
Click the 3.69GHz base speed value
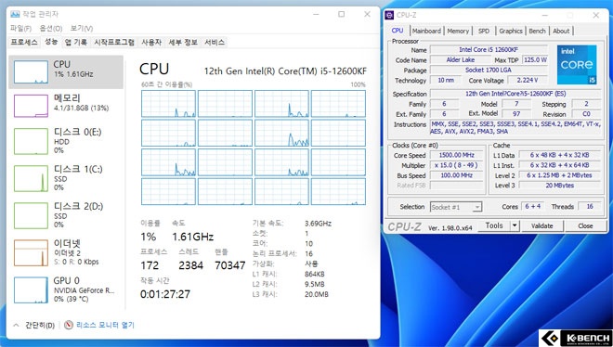pyautogui.click(x=319, y=224)
